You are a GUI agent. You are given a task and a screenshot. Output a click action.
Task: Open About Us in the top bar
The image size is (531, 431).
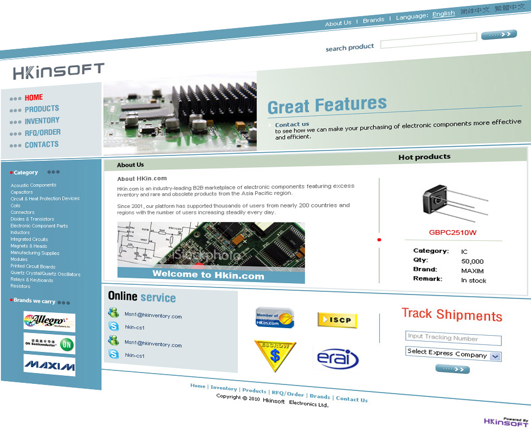tap(338, 23)
